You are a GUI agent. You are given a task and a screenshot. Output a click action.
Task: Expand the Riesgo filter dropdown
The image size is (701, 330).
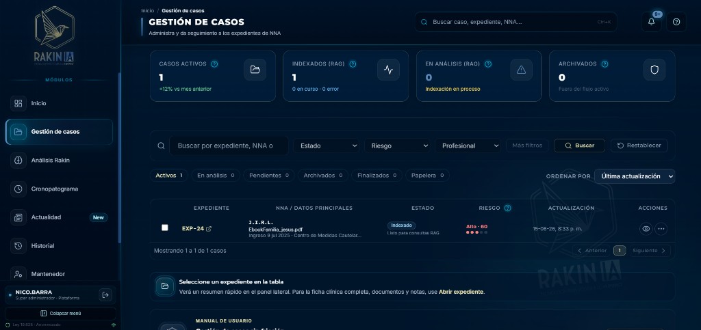tap(397, 146)
